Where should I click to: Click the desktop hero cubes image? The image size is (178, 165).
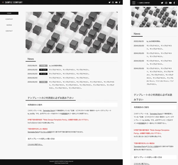71,33
